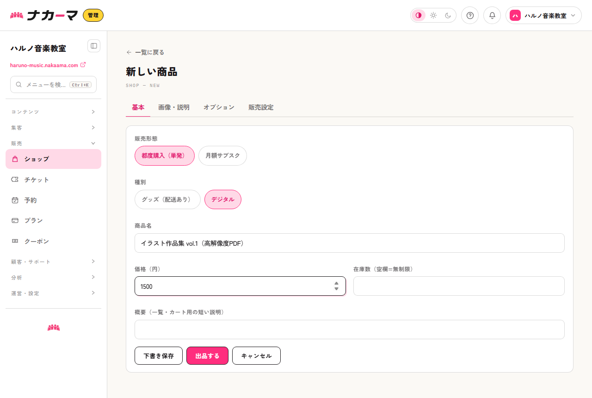The height and width of the screenshot is (398, 592).
Task: Click the ticket icon for チケット
Action: (x=15, y=180)
